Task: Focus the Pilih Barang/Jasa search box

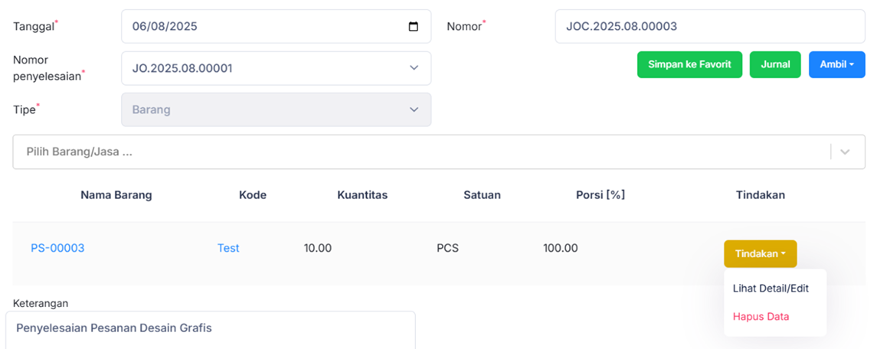Action: (414, 152)
